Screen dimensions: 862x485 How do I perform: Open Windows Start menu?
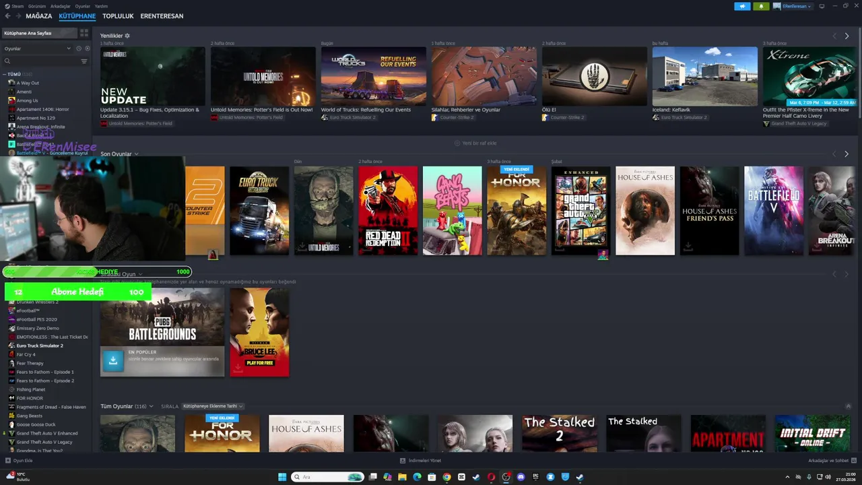(x=282, y=477)
